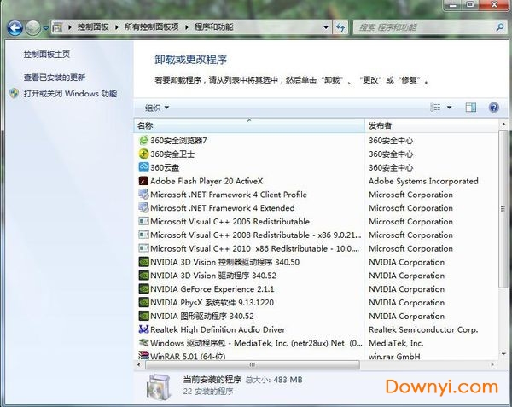
Task: Click 打开或关闭 Windows 功能 link
Action: tap(70, 94)
